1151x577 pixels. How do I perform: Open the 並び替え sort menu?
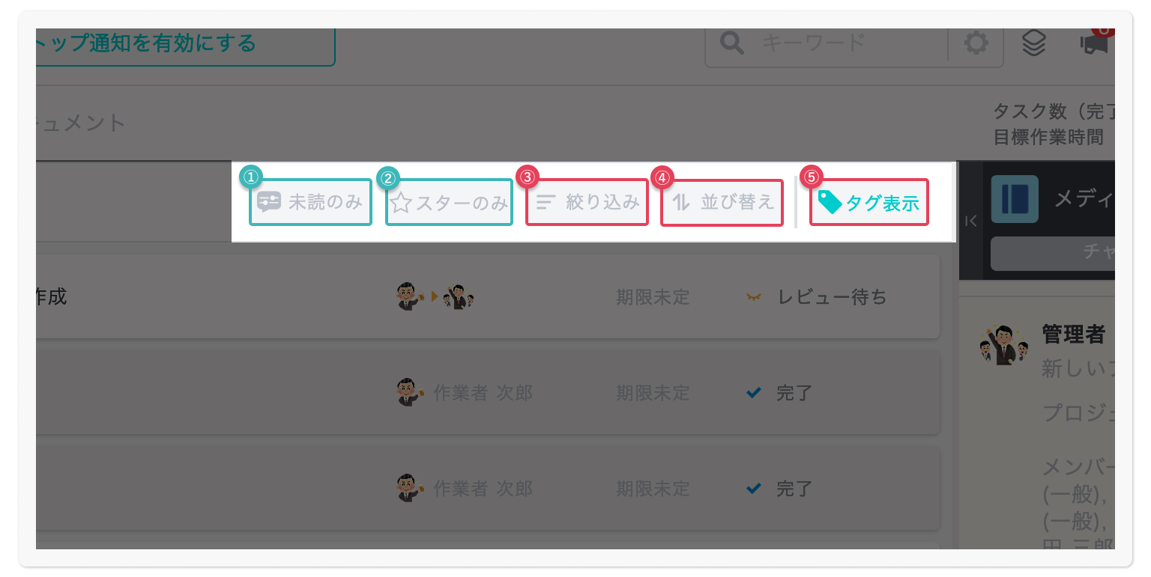(x=722, y=202)
